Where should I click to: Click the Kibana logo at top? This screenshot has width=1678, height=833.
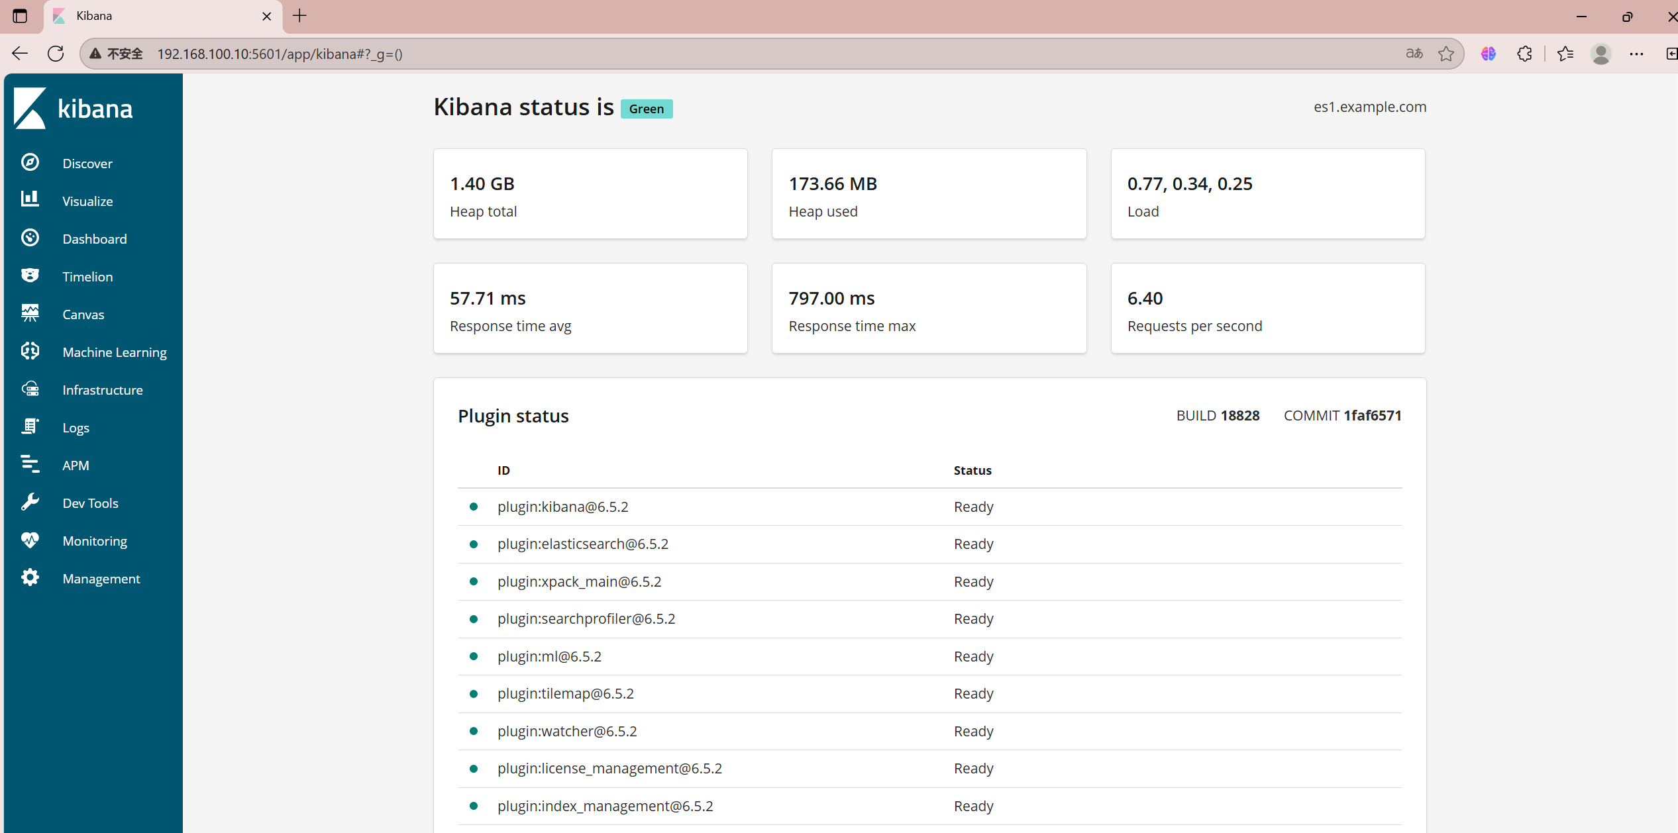73,108
